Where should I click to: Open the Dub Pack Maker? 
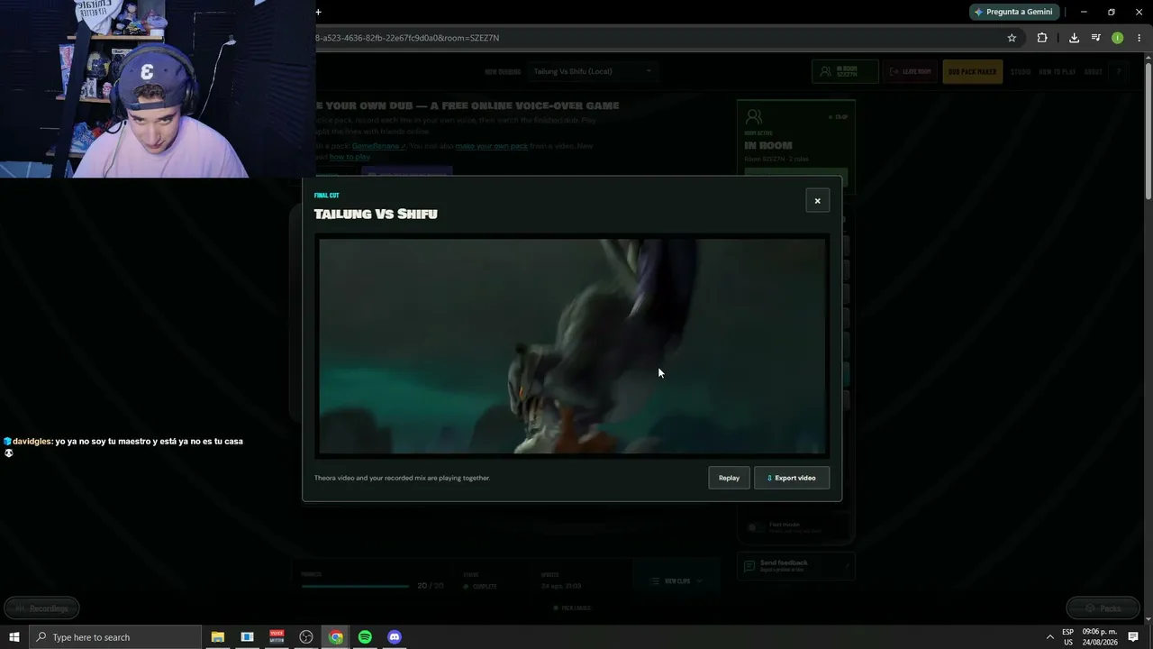[x=972, y=71]
